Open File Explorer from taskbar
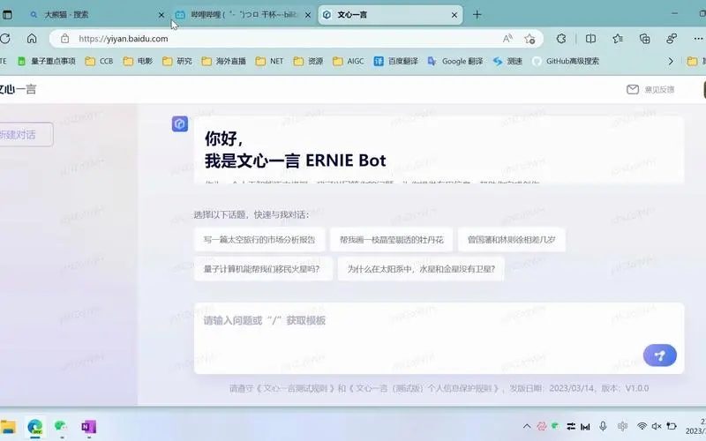The image size is (706, 441). click(x=8, y=427)
